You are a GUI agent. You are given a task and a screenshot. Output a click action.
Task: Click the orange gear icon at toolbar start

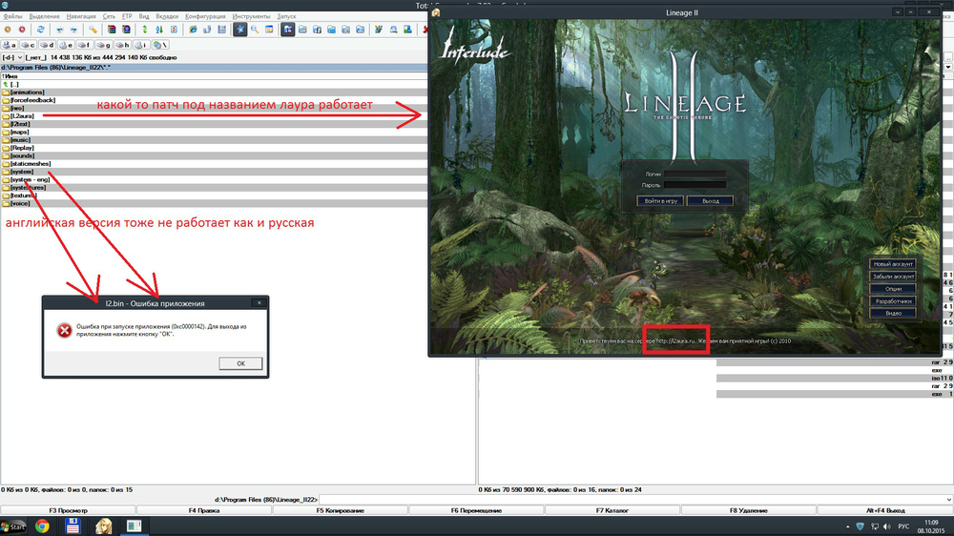pos(9,30)
